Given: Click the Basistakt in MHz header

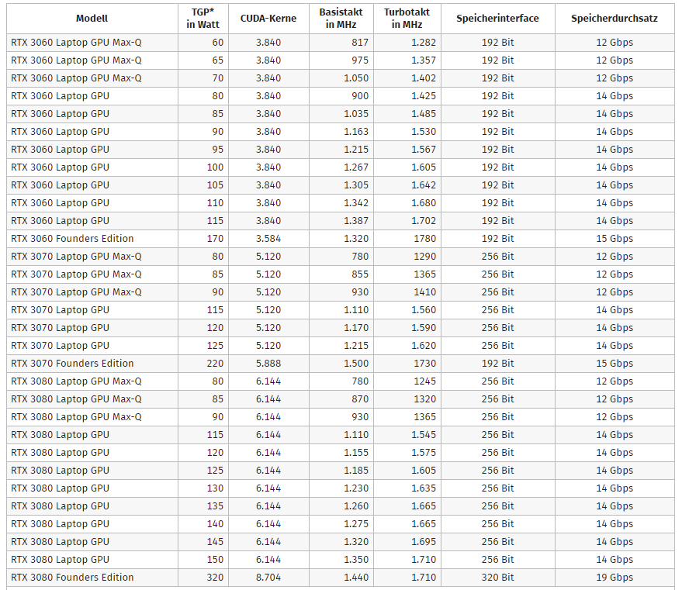Looking at the screenshot, I should click(341, 18).
